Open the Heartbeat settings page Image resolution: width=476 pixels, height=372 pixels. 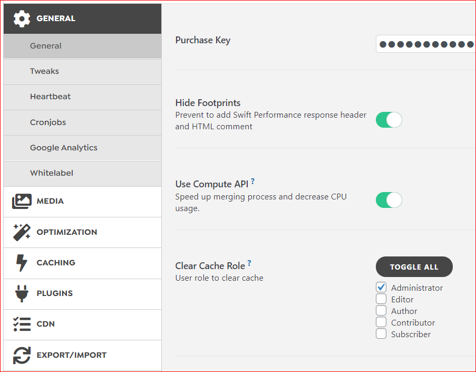coord(51,97)
